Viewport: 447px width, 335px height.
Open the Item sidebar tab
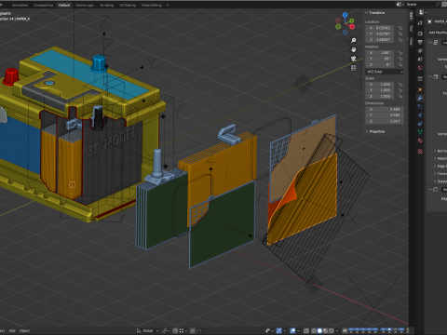[x=411, y=16]
